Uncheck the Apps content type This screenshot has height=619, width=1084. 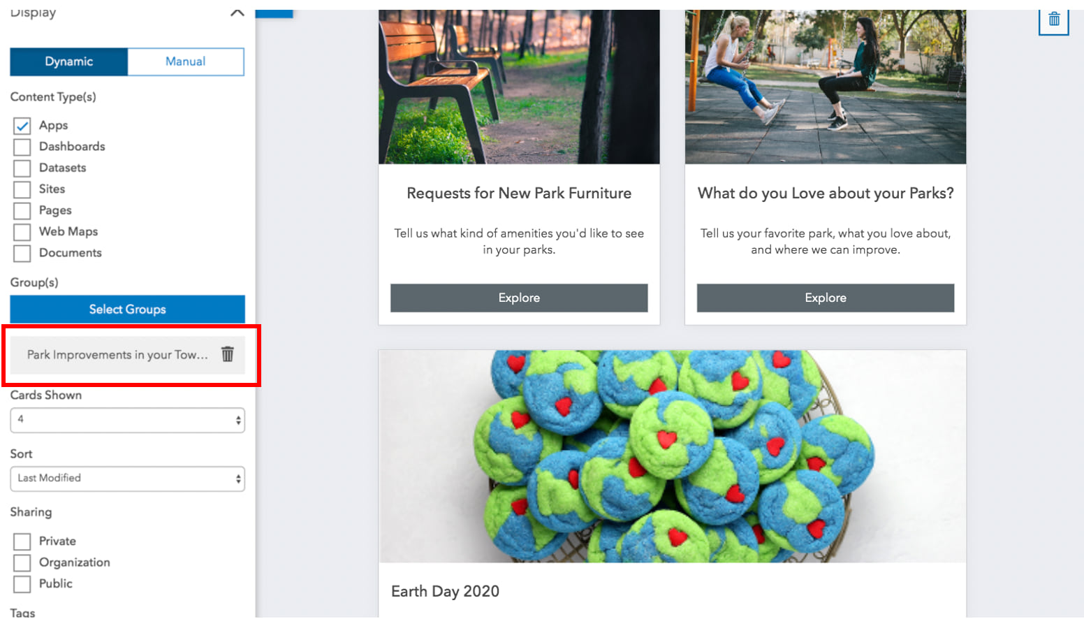(x=22, y=126)
